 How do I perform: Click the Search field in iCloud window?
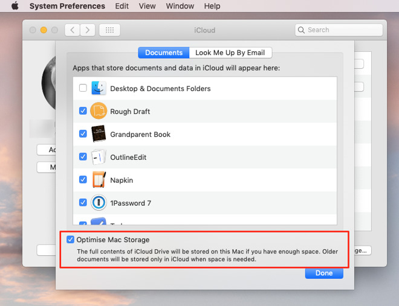339,30
